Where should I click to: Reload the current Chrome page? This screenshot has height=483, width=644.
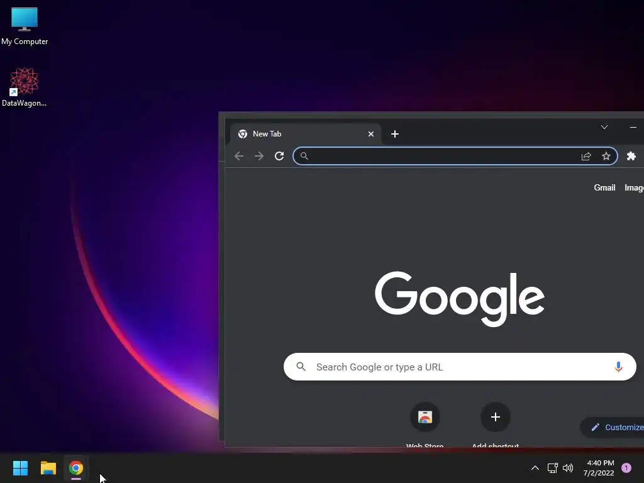[279, 156]
